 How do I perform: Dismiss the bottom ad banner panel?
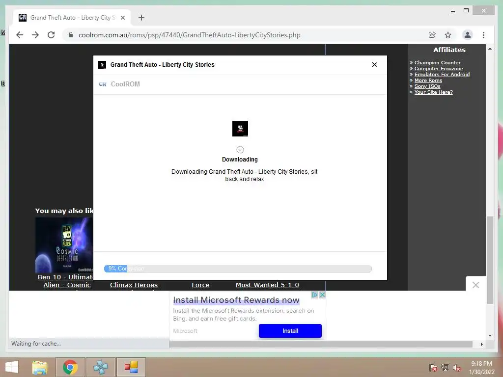tap(475, 285)
